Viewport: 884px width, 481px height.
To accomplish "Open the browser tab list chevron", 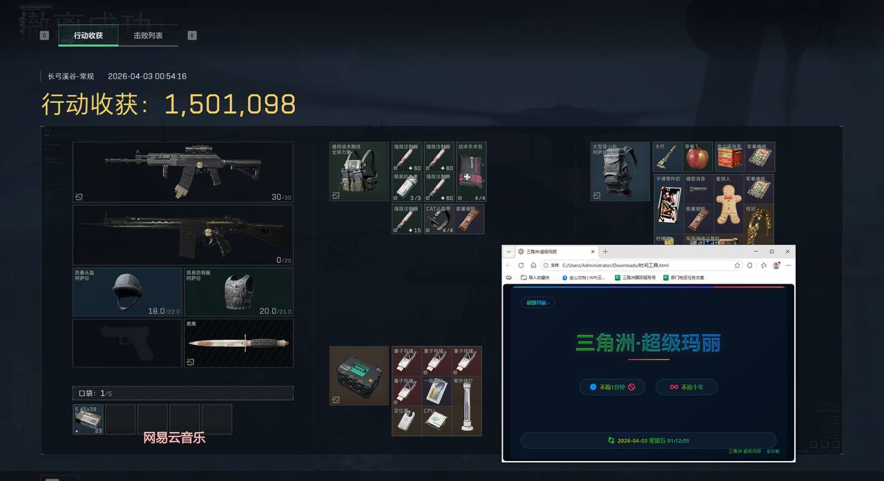I will (x=509, y=252).
